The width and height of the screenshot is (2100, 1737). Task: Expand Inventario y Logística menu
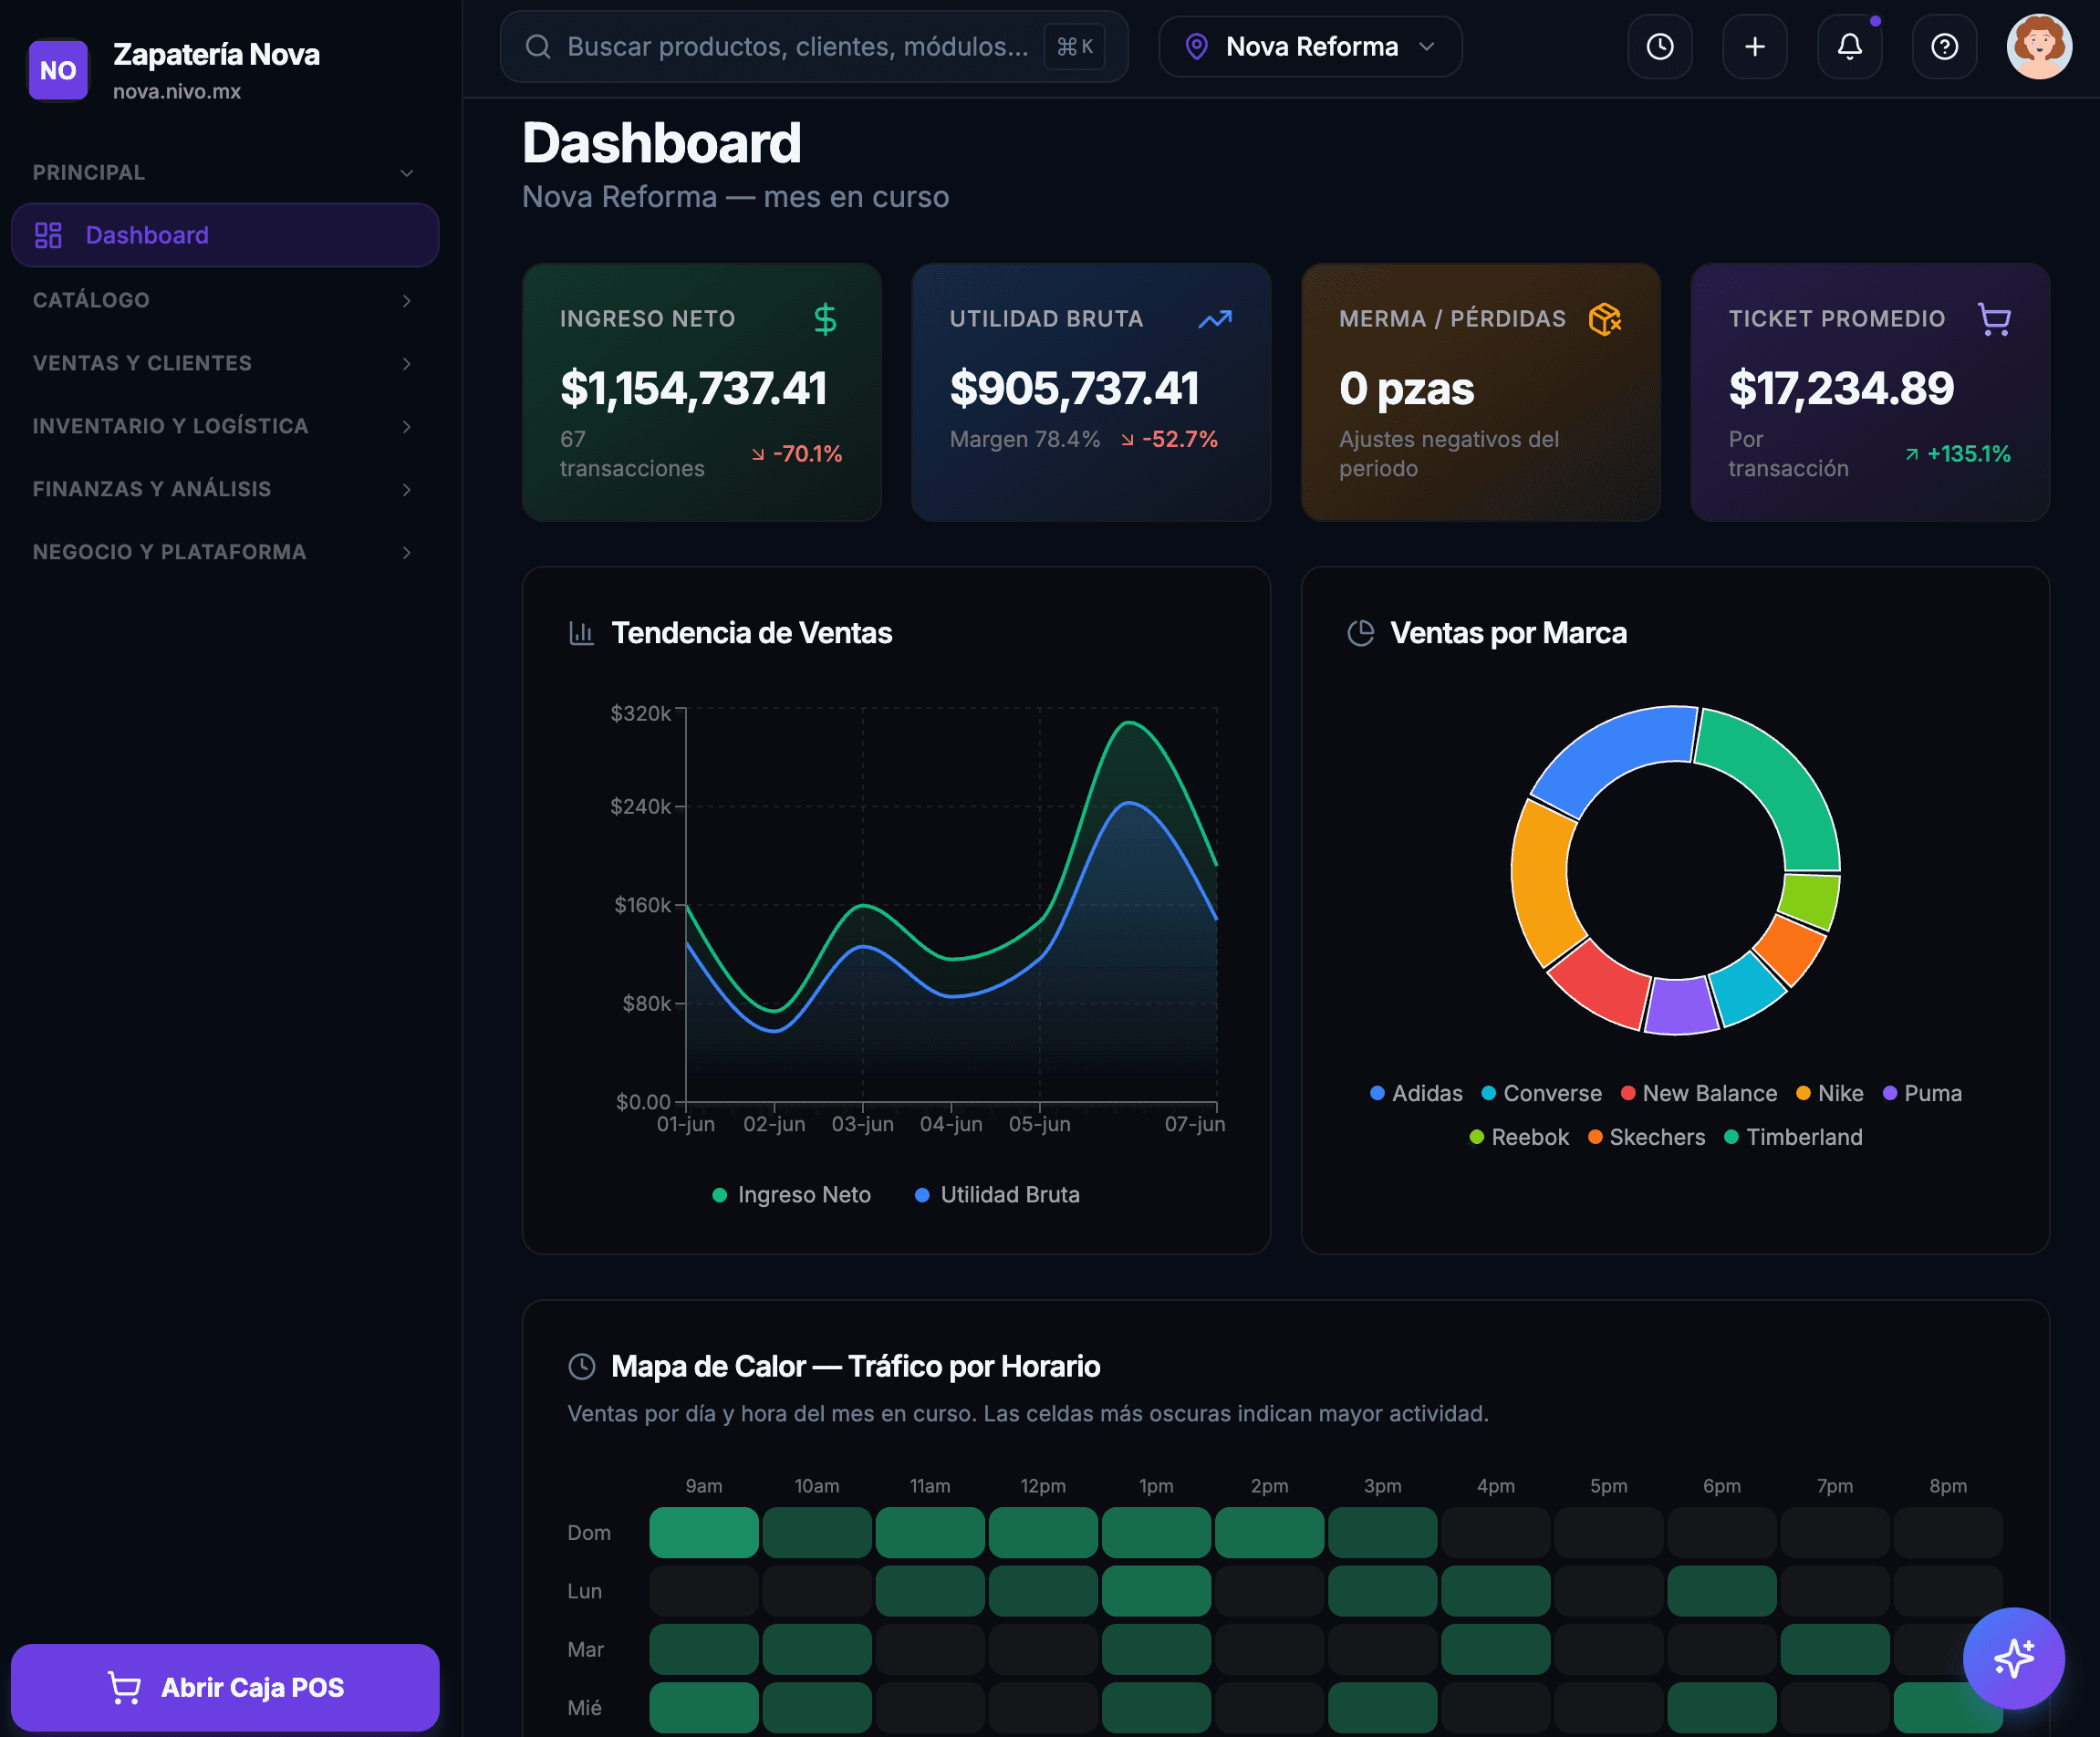pos(224,426)
